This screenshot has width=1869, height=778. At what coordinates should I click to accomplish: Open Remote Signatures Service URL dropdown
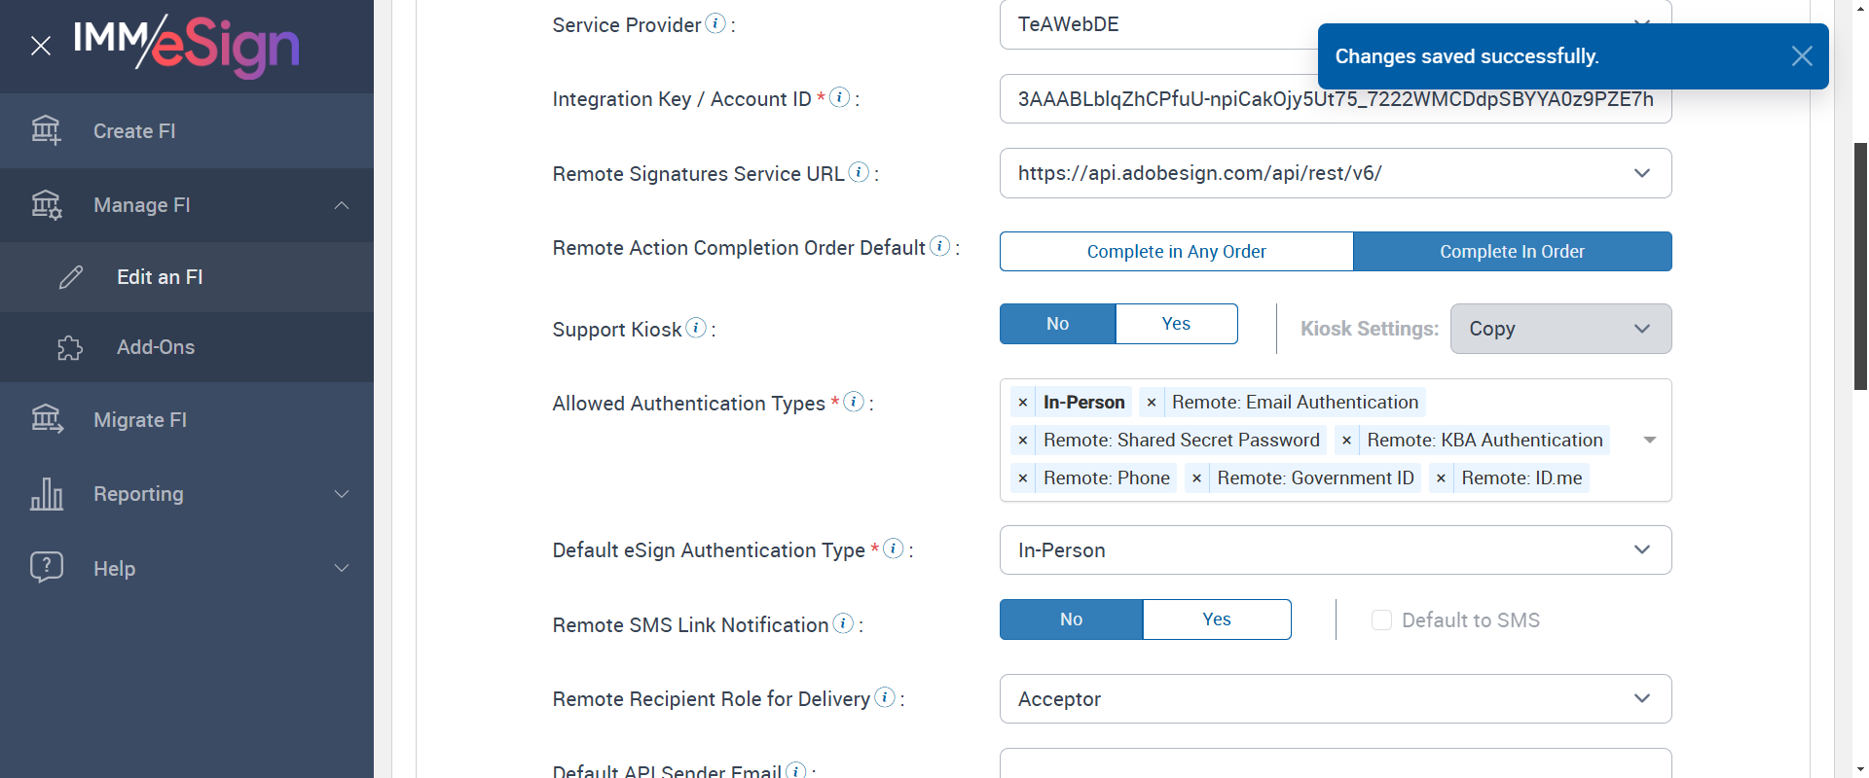point(1641,173)
